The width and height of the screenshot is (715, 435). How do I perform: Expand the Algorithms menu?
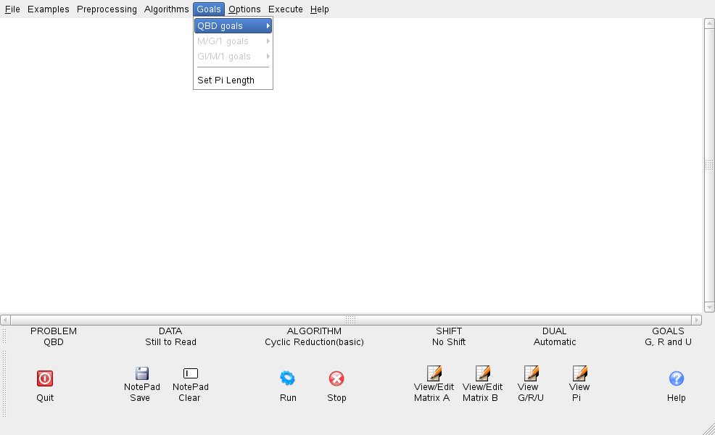167,9
